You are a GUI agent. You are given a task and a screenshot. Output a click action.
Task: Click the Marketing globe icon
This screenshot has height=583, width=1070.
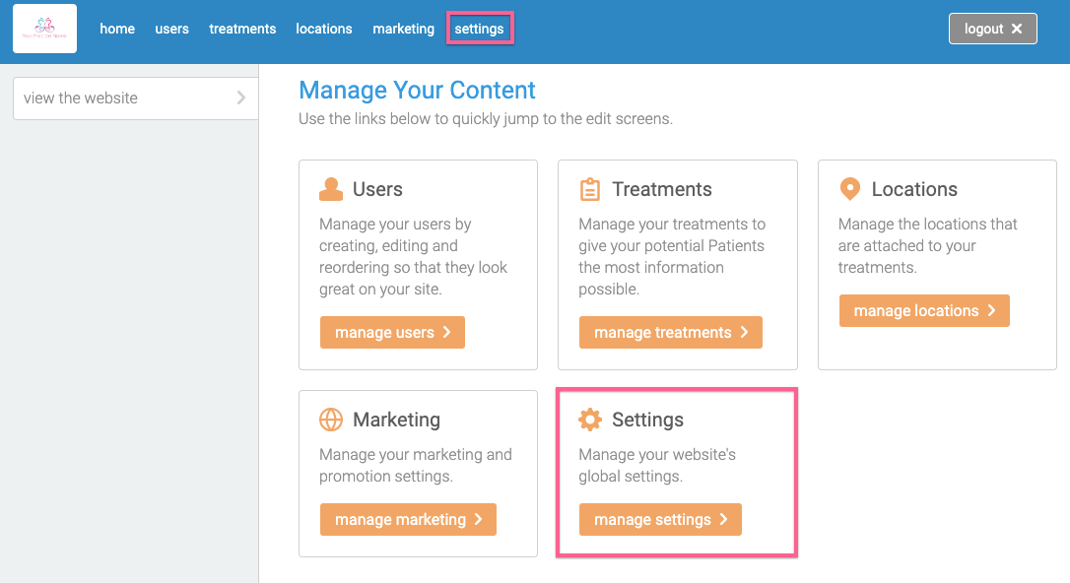[x=331, y=420]
